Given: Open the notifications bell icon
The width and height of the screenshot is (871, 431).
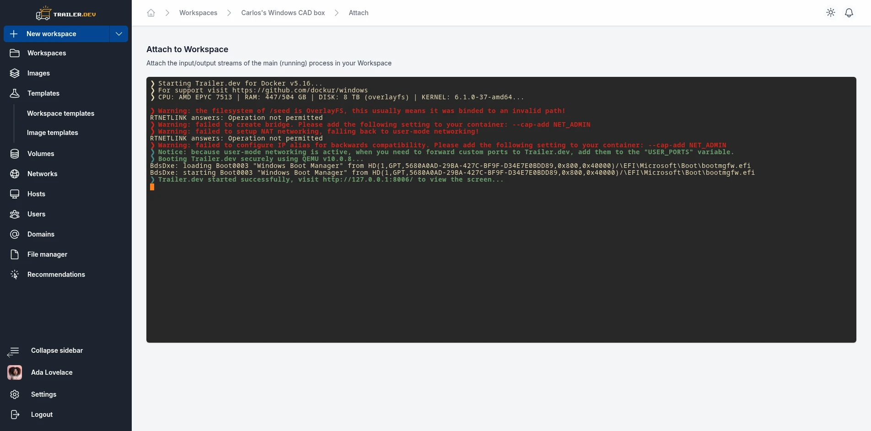Looking at the screenshot, I should tap(849, 13).
